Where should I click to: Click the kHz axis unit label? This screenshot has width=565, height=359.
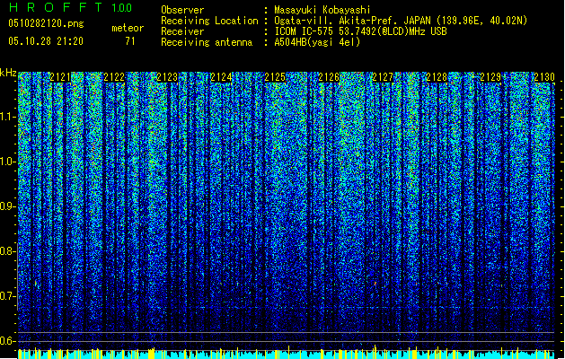8,73
